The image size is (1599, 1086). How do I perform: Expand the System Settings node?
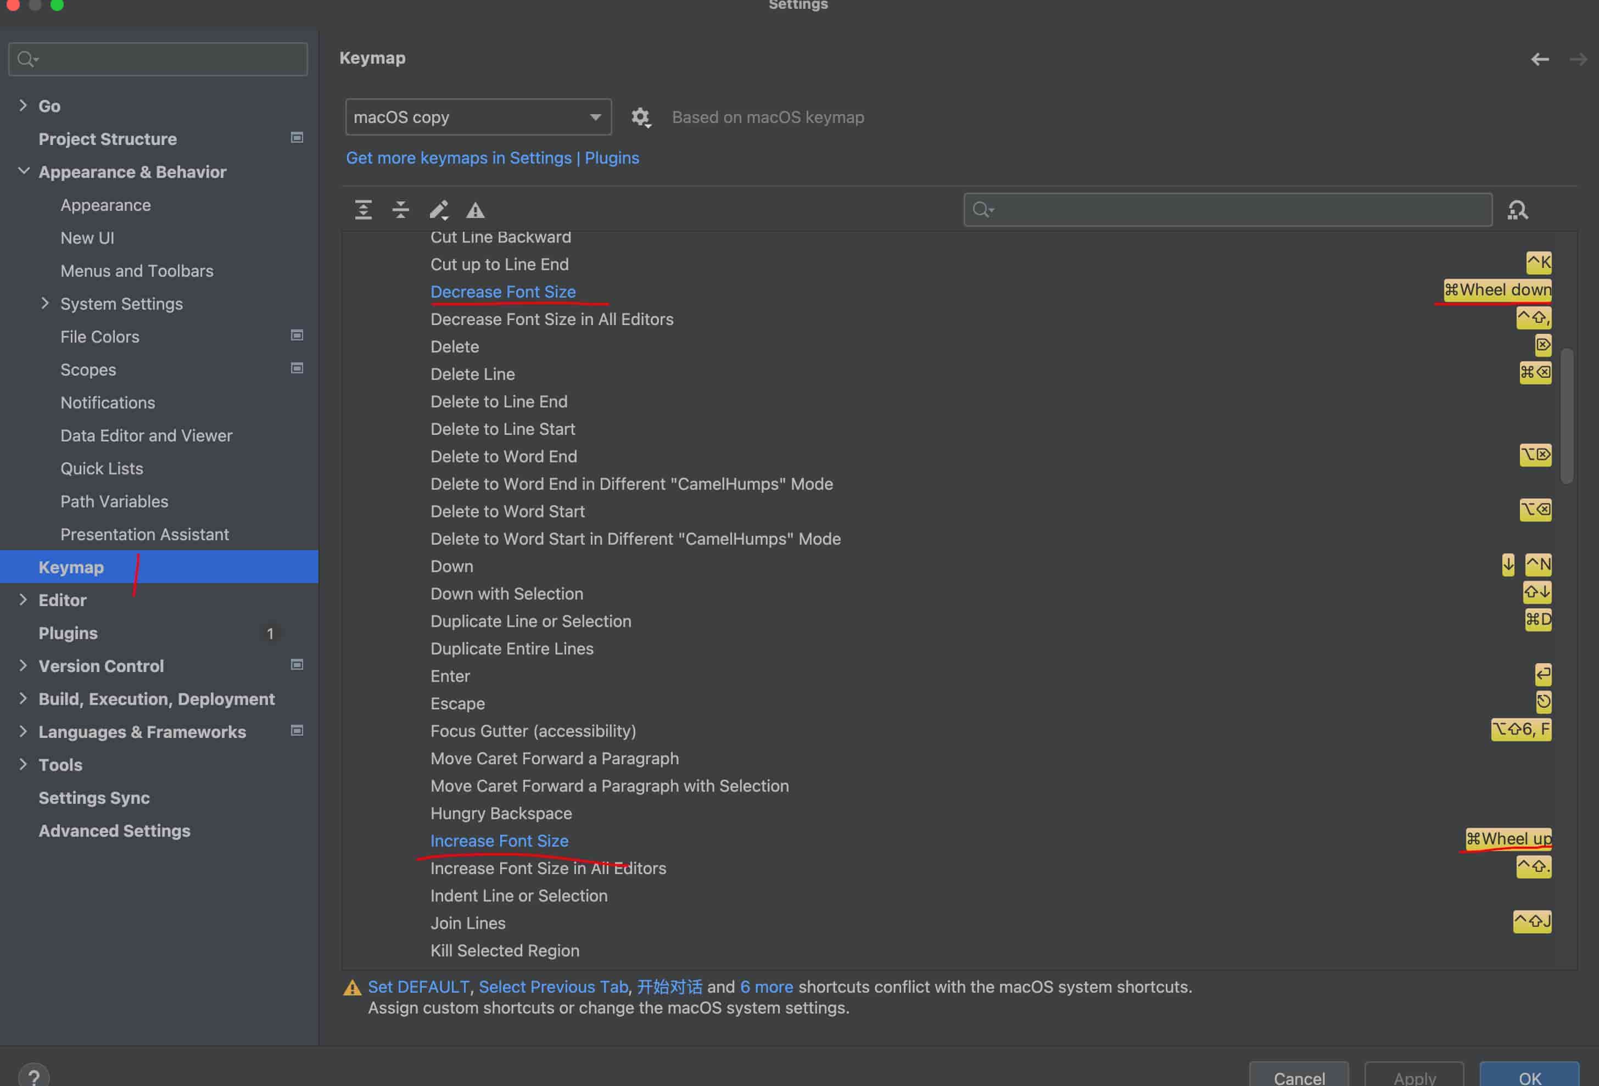(44, 303)
